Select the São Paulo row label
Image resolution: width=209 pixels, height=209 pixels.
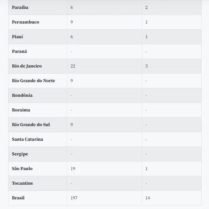click(x=22, y=169)
